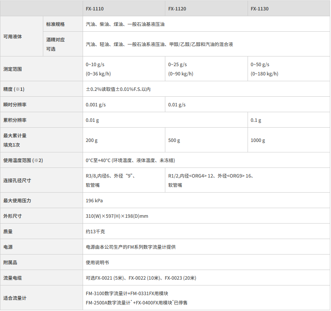
Task: Click the FM-3100数字流量计 line
Action: coord(127,293)
